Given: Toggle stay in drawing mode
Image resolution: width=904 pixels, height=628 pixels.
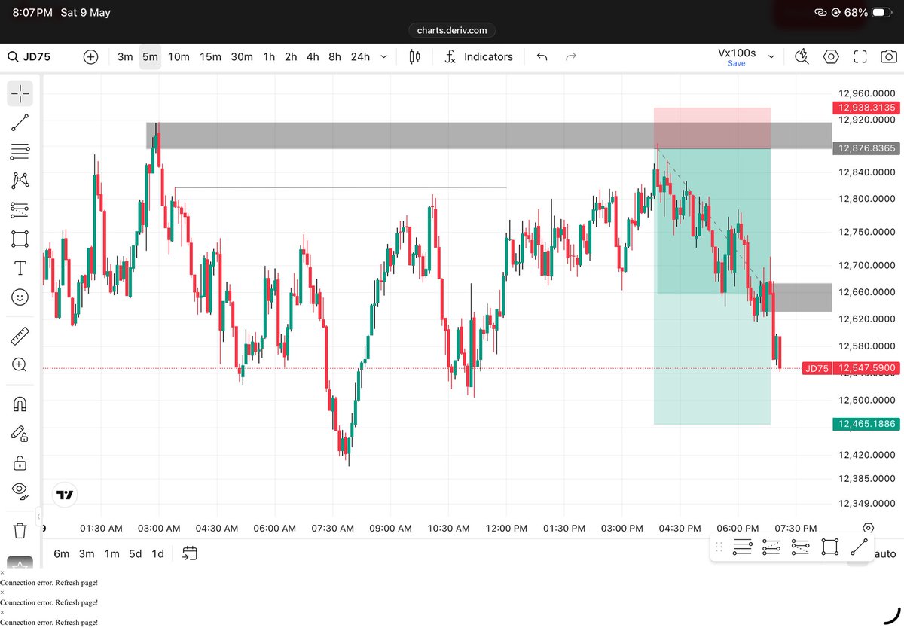Looking at the screenshot, I should [20, 433].
